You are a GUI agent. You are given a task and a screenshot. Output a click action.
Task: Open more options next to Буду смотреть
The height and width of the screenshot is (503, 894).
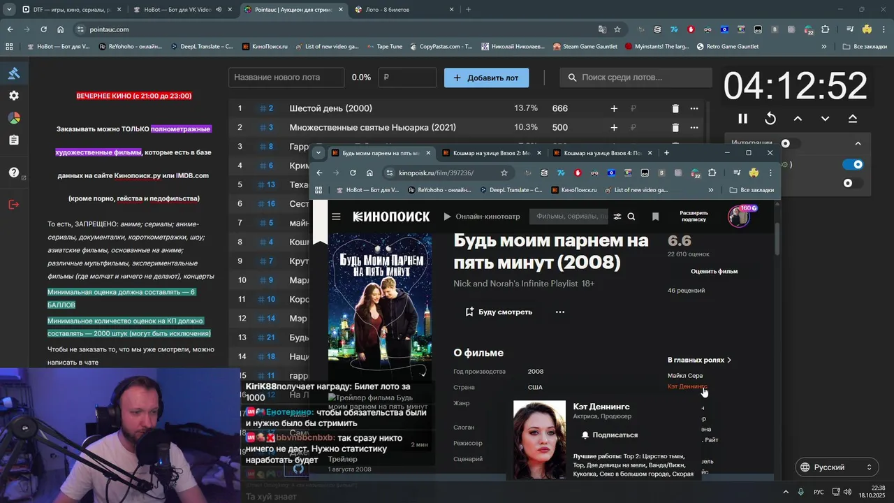click(x=559, y=312)
